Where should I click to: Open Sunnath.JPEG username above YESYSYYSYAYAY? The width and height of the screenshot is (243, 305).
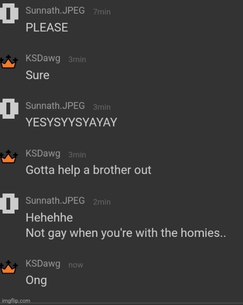pyautogui.click(x=55, y=106)
